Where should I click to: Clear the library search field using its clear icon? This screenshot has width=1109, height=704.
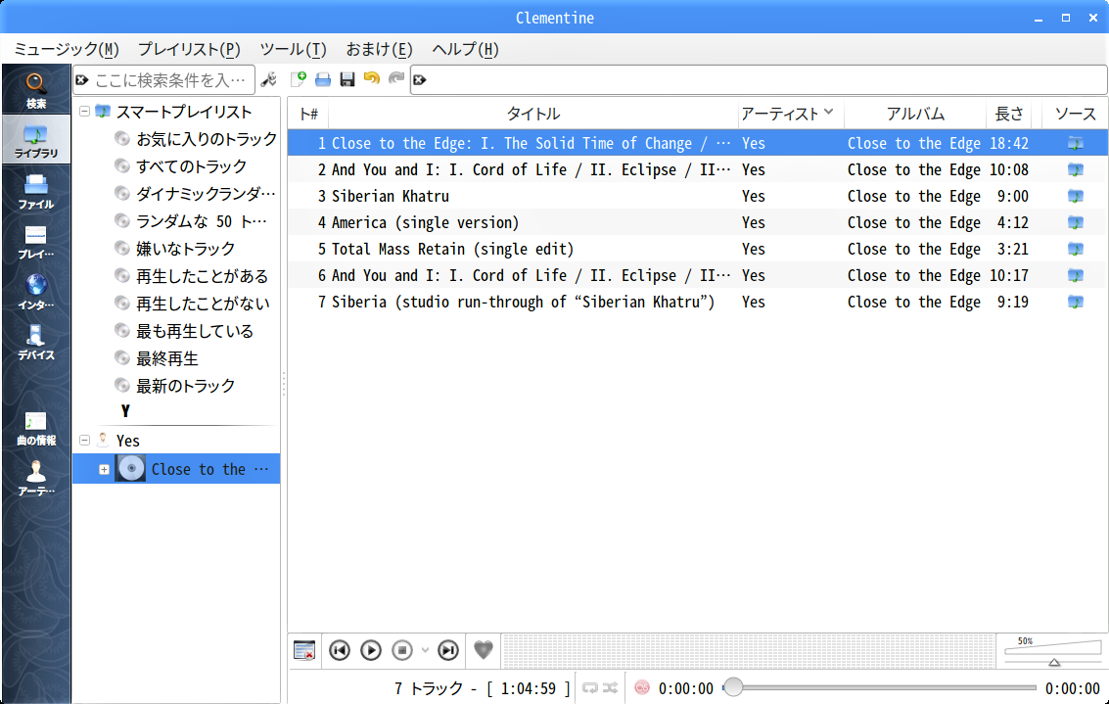click(82, 80)
